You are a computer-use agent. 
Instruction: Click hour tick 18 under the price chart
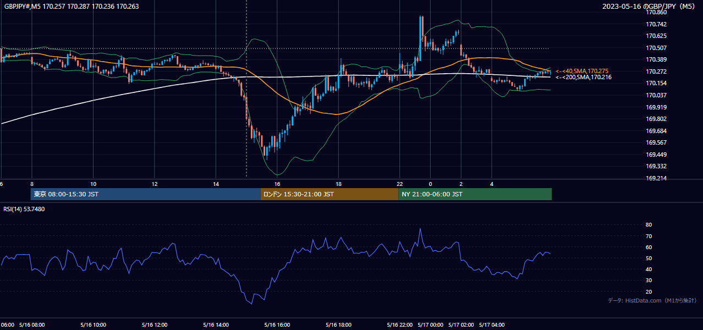[x=339, y=184]
